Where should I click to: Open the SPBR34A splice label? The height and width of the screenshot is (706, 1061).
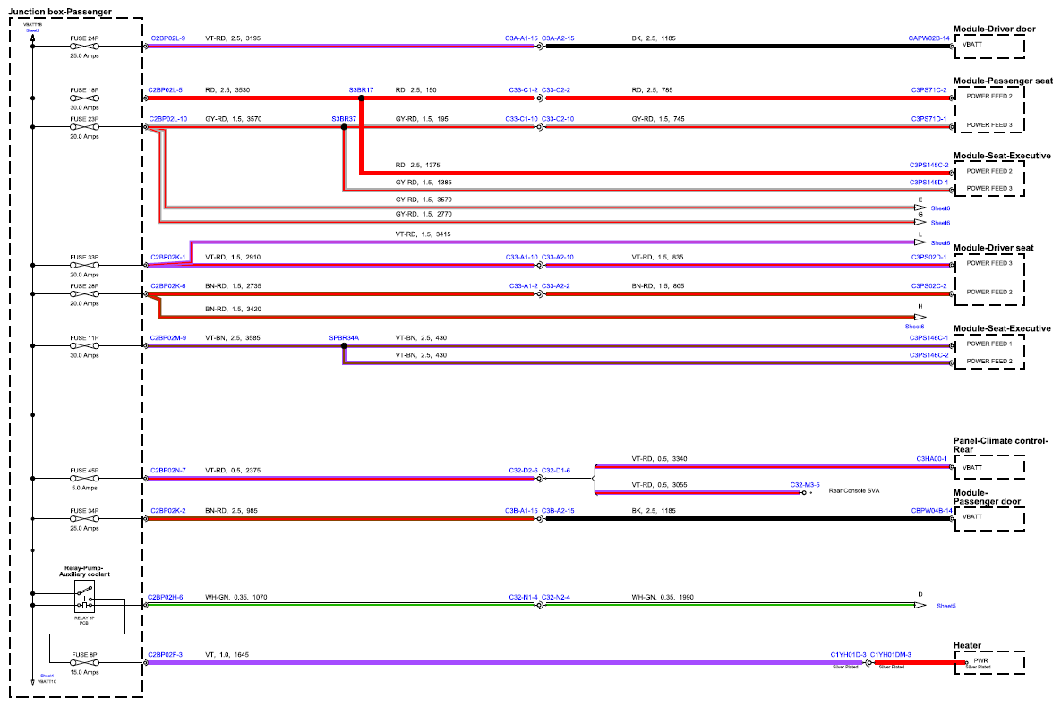[344, 338]
